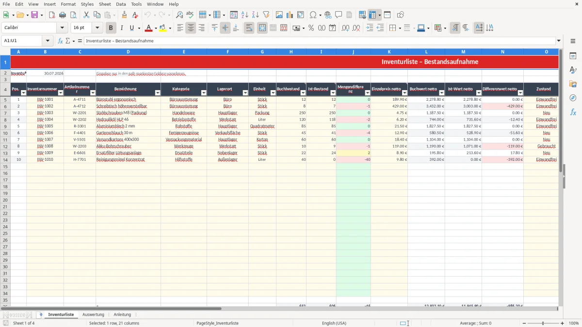Screen dimensions: 582x327
Task: Click the AutoFilter funnel icon
Action: coord(266,15)
